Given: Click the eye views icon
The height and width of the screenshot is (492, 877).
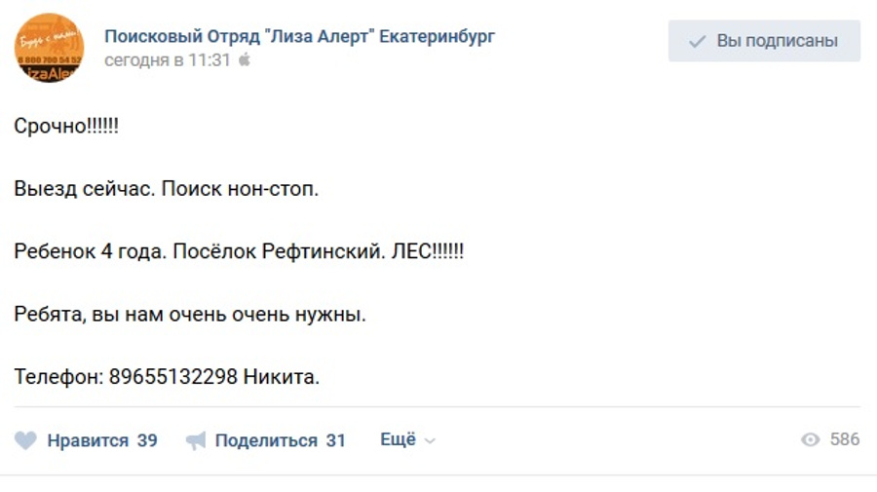Looking at the screenshot, I should 811,440.
